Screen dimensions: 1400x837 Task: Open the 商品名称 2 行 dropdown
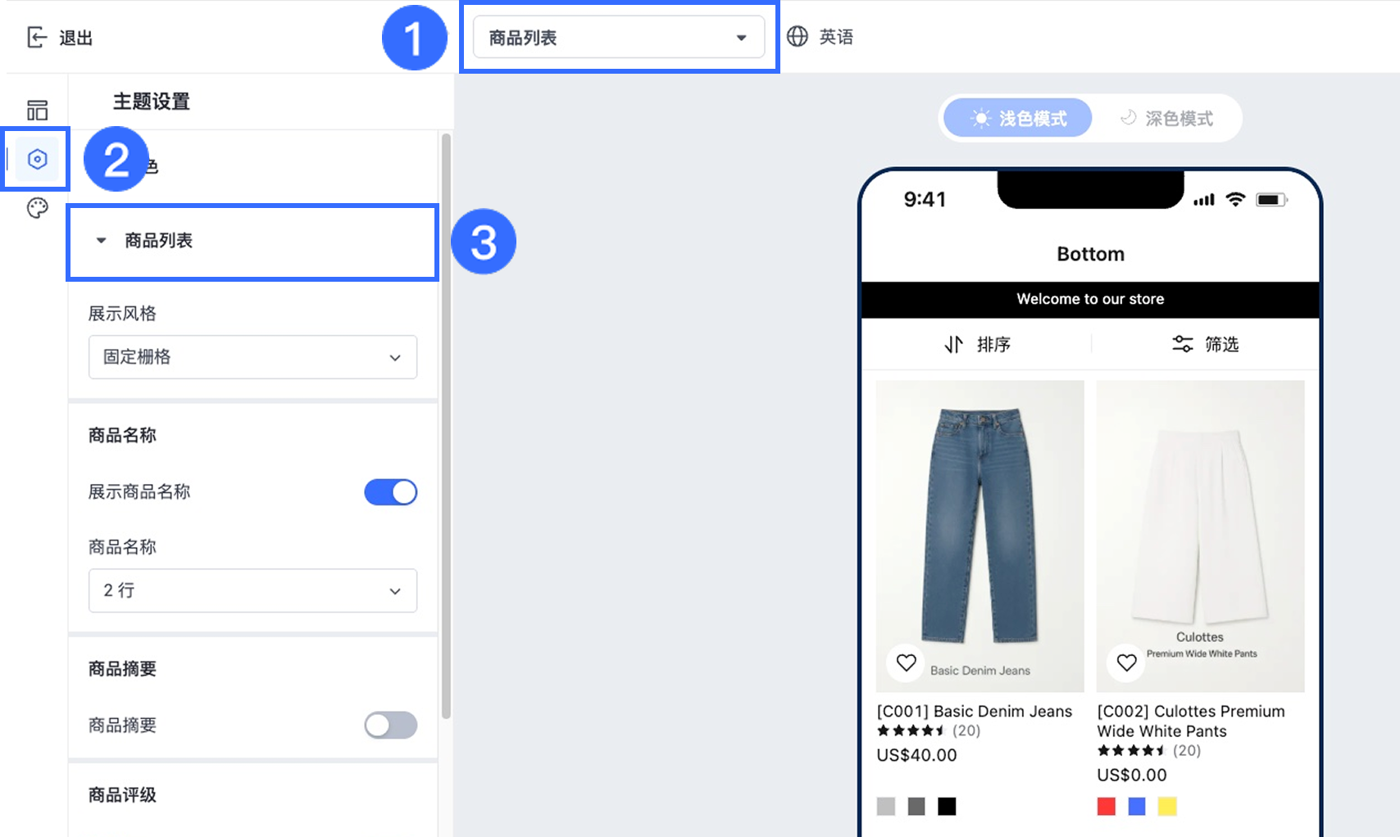(x=252, y=590)
